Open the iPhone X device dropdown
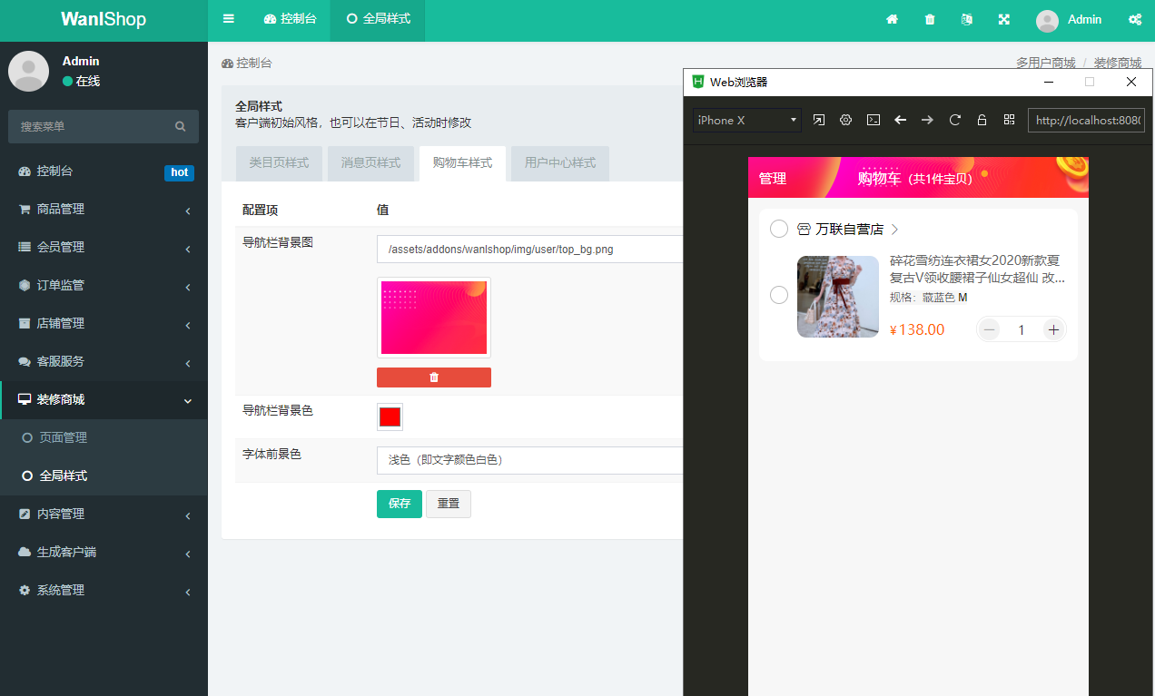Screen dimensions: 1155x696 [x=747, y=120]
